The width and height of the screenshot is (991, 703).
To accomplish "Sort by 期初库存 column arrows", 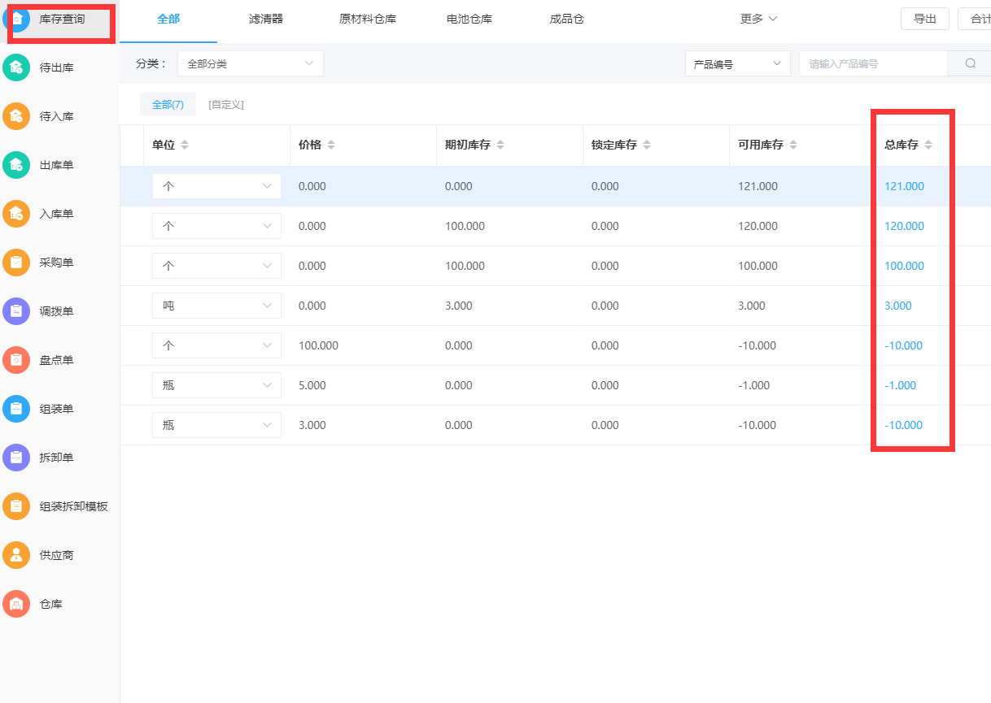I will [500, 145].
